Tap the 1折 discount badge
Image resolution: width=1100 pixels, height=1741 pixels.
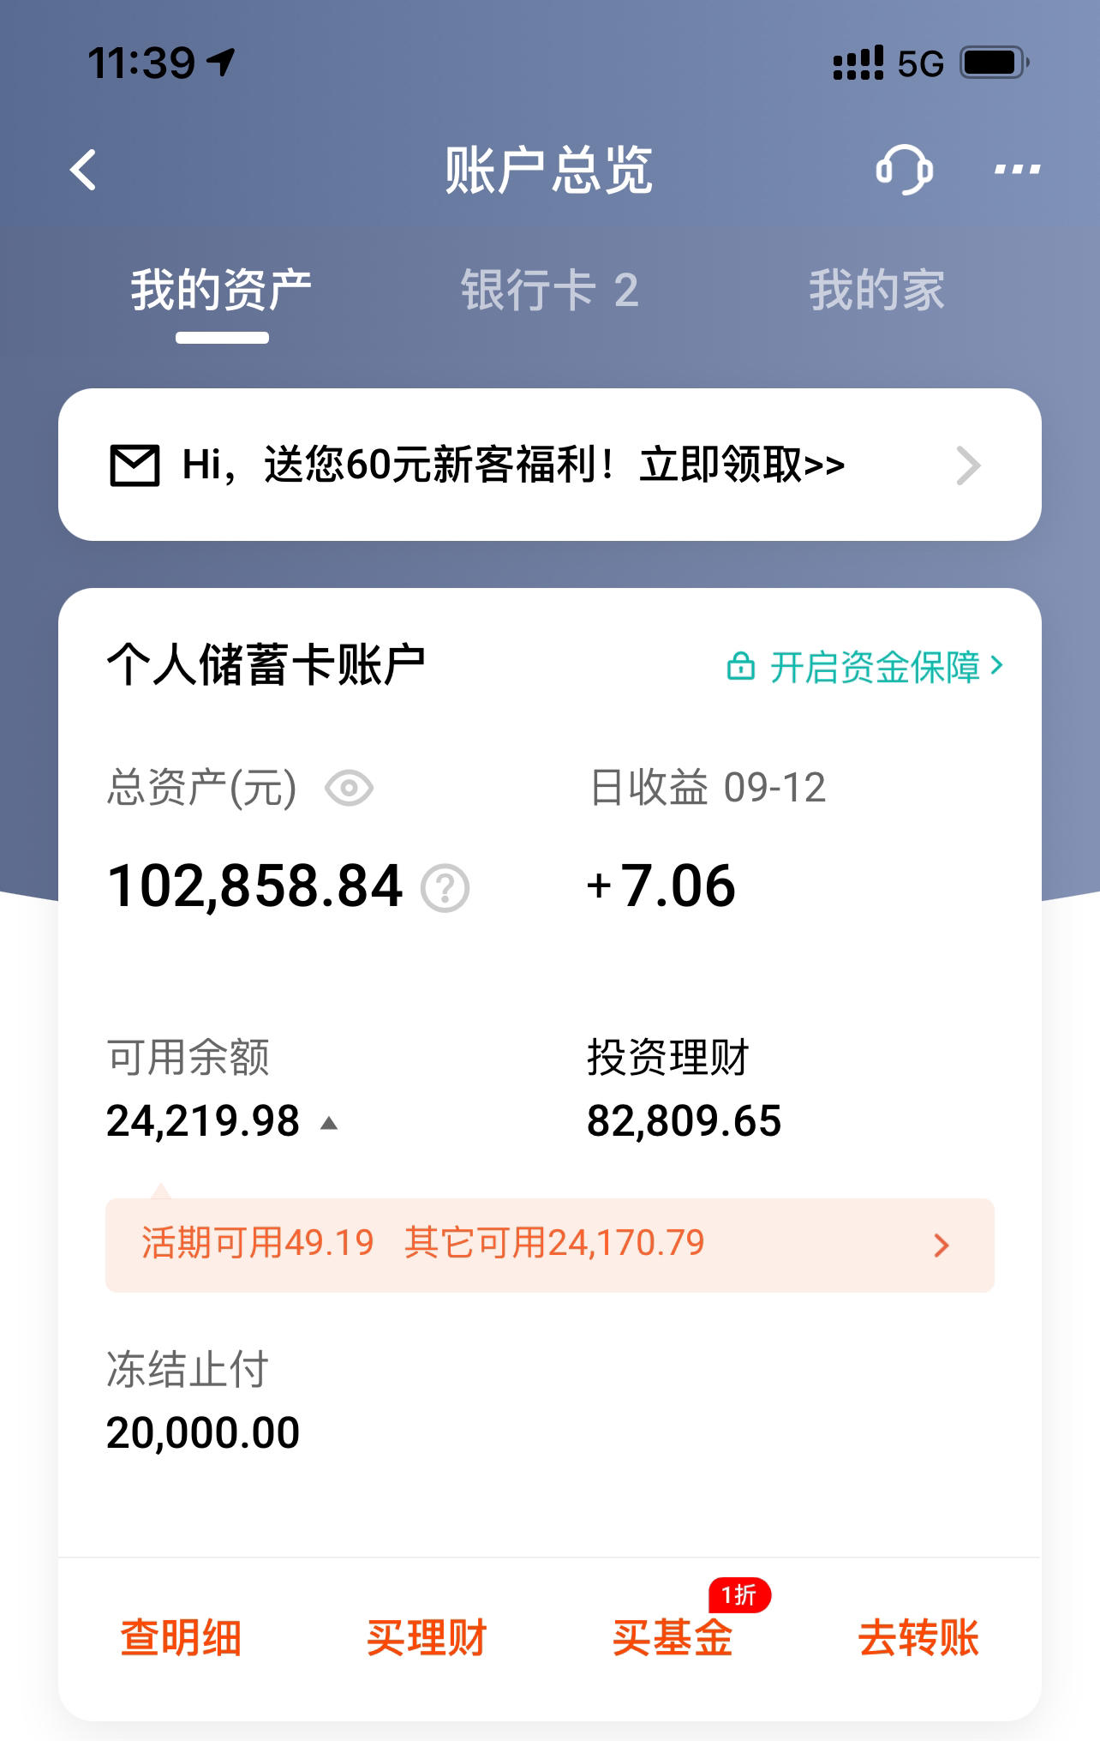click(x=740, y=1595)
